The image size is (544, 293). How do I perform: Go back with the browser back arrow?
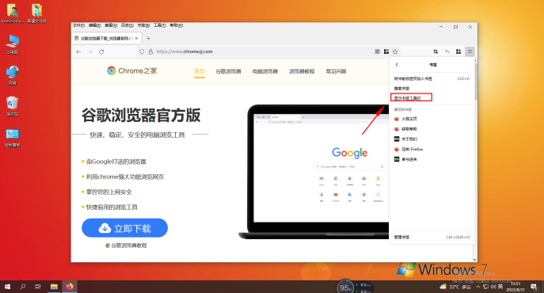(x=78, y=51)
